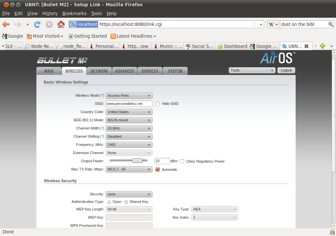Open the Google bookmark in the toolbar
The image size is (336, 236).
pyautogui.click(x=12, y=36)
